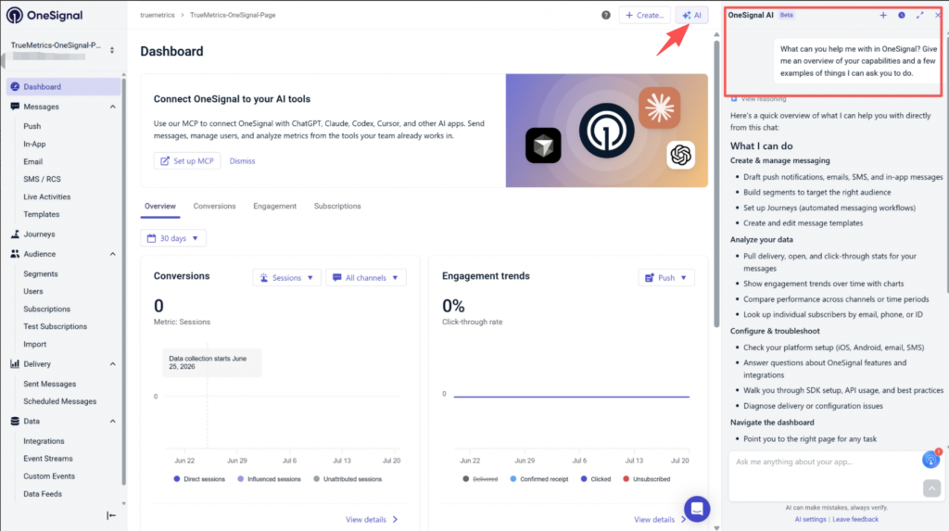The width and height of the screenshot is (949, 531).
Task: Open the All channels dropdown
Action: tap(366, 278)
